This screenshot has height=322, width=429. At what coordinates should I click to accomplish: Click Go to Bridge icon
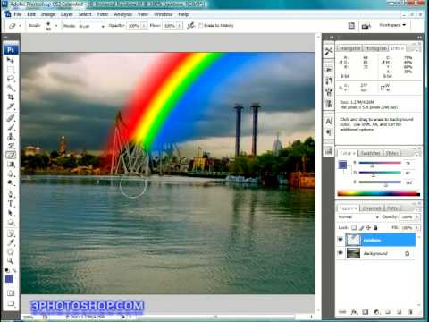click(x=366, y=26)
